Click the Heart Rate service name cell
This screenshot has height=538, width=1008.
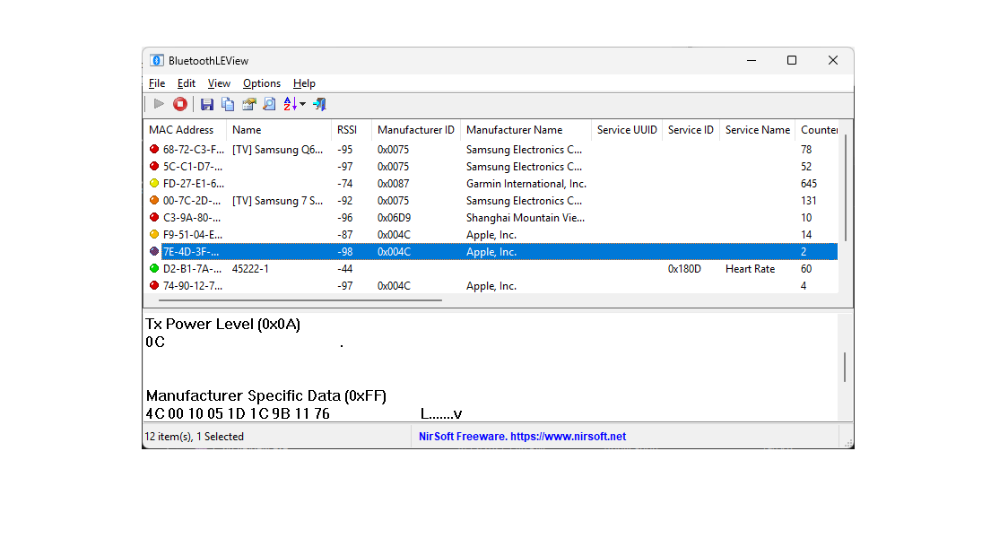[x=751, y=269]
